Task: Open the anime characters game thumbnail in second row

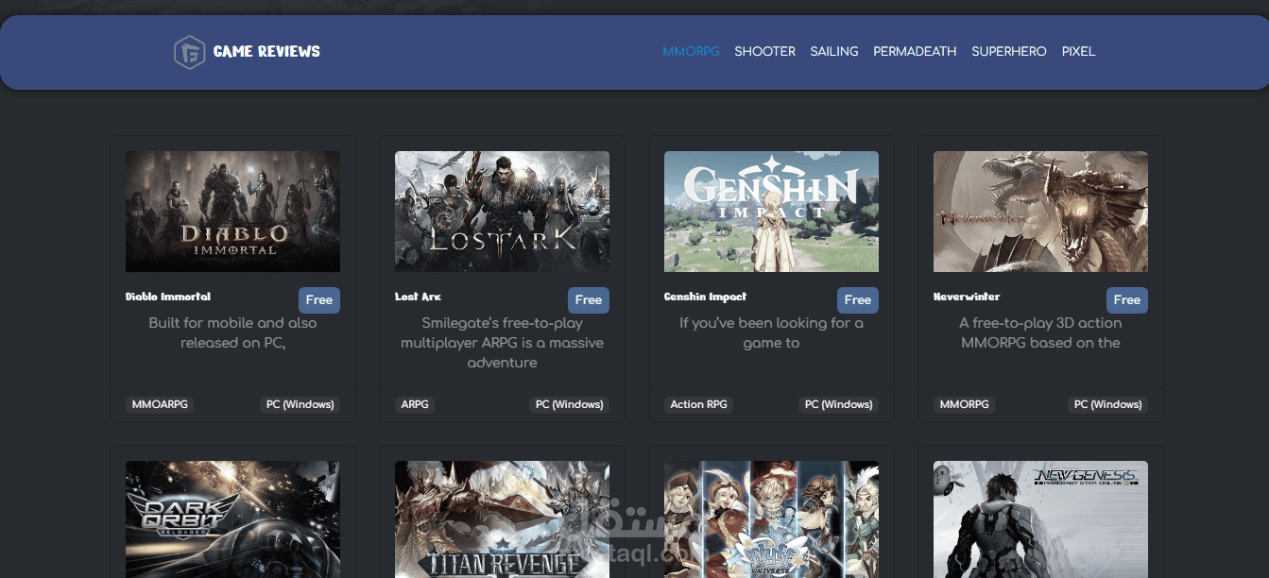Action: click(x=771, y=519)
